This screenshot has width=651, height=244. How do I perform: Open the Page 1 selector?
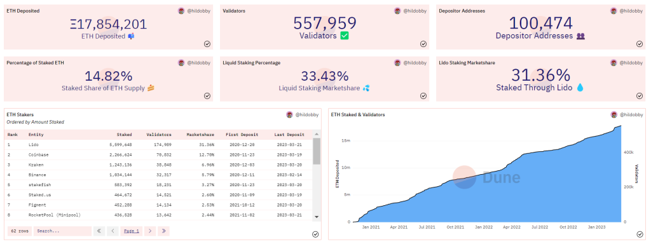click(x=132, y=231)
